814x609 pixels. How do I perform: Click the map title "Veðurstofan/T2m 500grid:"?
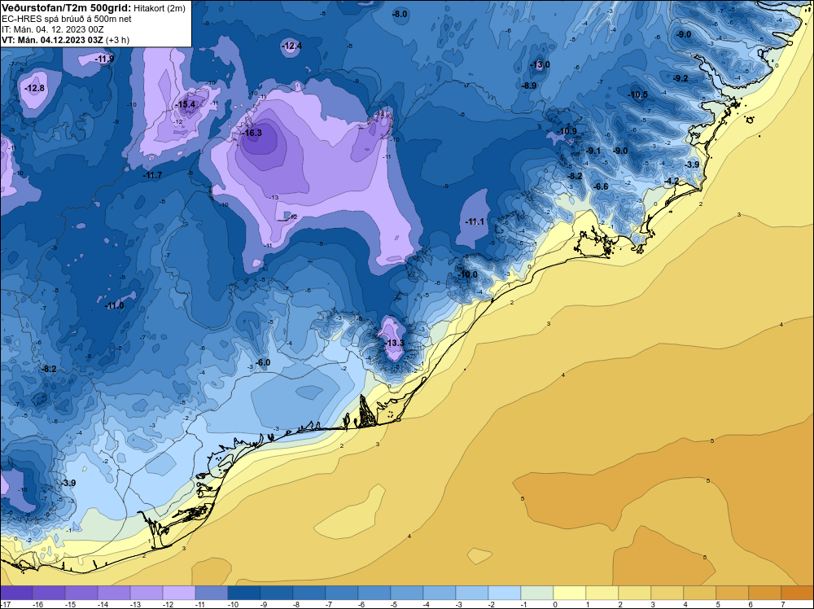click(x=66, y=7)
